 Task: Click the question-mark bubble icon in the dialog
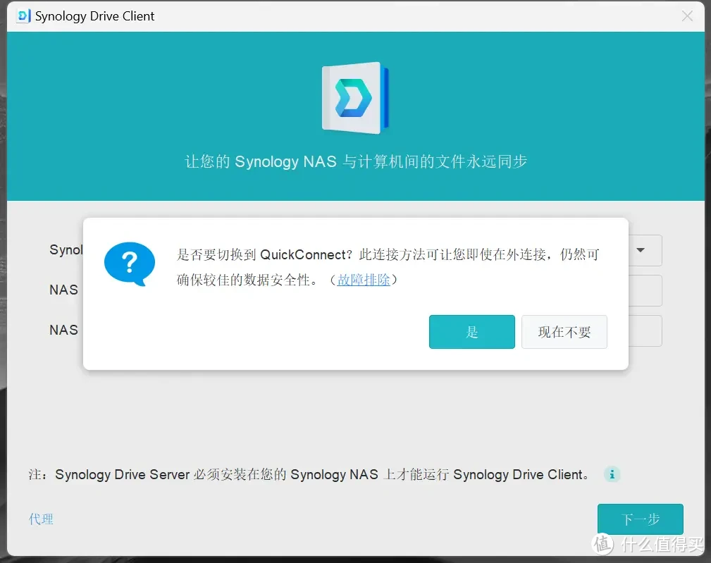point(130,264)
